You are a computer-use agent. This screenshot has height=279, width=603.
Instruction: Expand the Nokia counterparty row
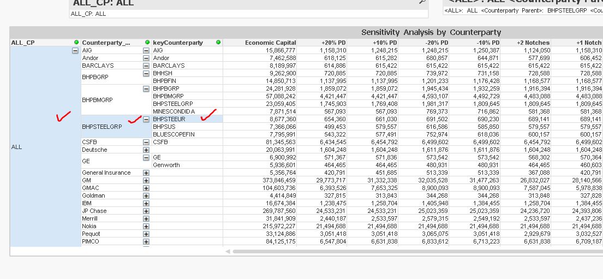tap(146, 226)
